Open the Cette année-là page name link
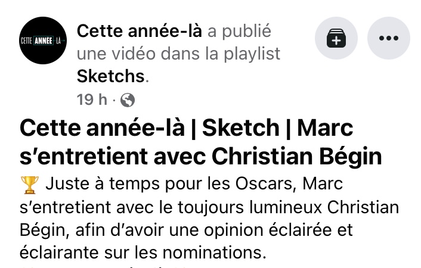The height and width of the screenshot is (268, 421). [140, 31]
